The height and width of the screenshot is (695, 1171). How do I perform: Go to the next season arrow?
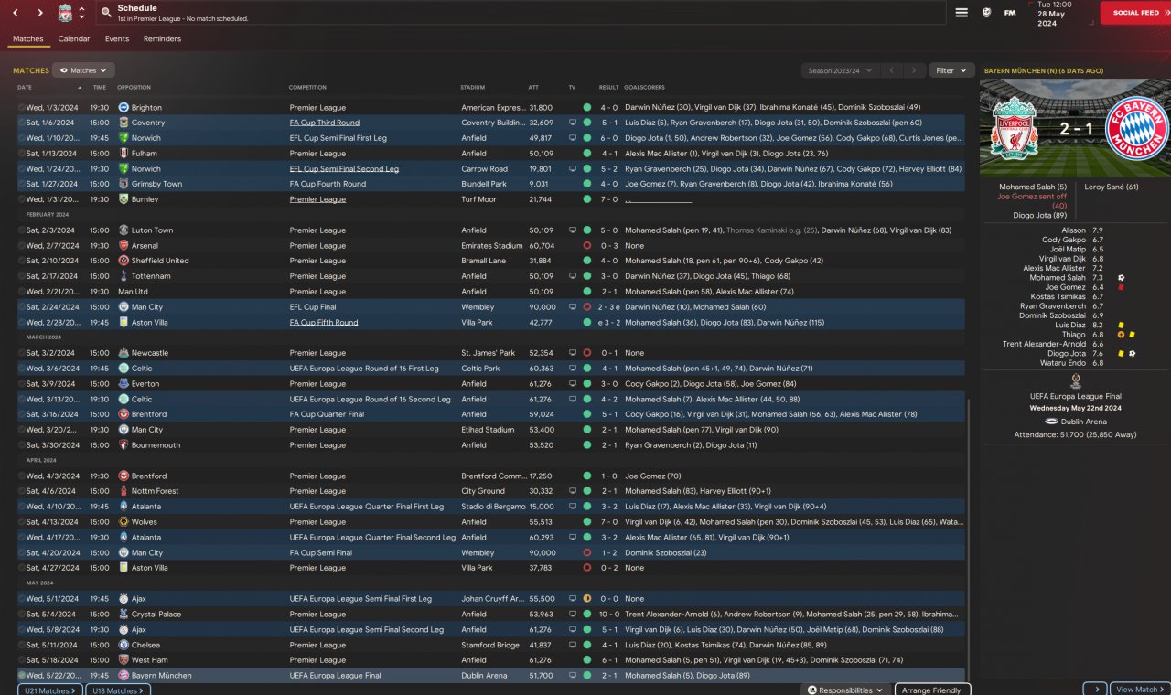(913, 70)
